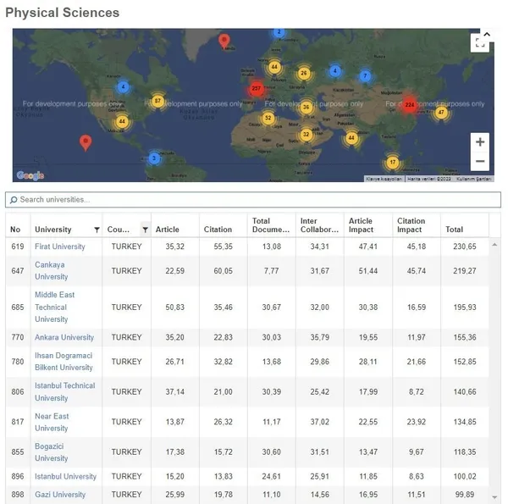Image resolution: width=508 pixels, height=504 pixels.
Task: Open the Gazi University link
Action: click(60, 495)
